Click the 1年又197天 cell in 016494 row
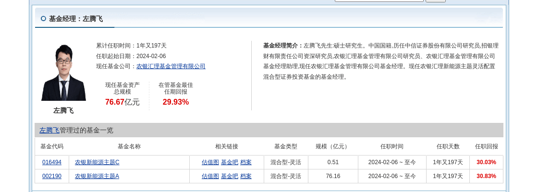Screen dimensions: 538x192 448,162
